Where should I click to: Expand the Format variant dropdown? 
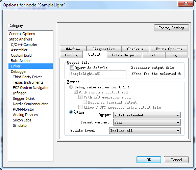[147, 122]
